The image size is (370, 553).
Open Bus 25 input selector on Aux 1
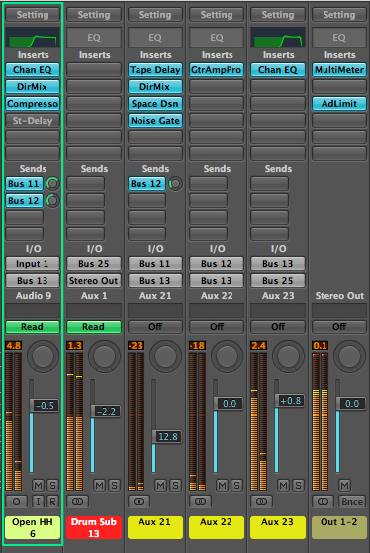point(94,264)
